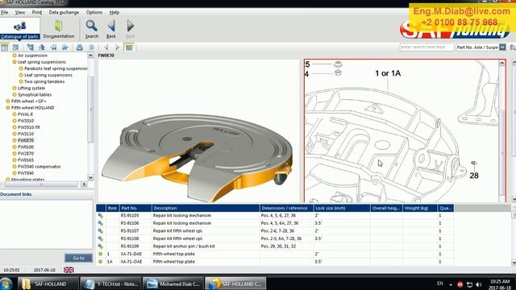Click the second panel layout icon
The height and width of the screenshot is (290, 516).
[15, 48]
